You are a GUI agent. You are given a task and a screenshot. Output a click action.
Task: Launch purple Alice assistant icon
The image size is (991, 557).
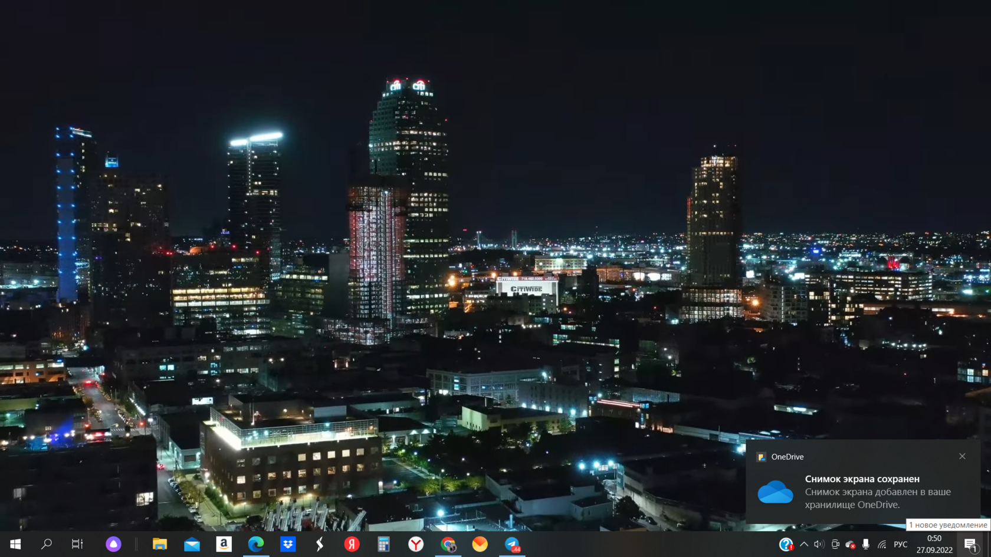coord(113,544)
